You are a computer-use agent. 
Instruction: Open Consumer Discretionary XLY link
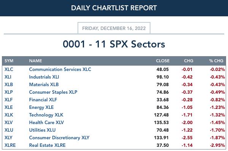(x=59, y=138)
